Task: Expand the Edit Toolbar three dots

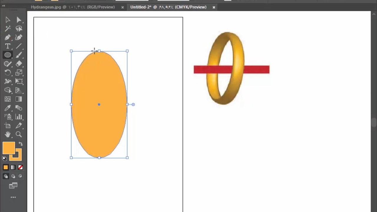Action: tap(13, 197)
